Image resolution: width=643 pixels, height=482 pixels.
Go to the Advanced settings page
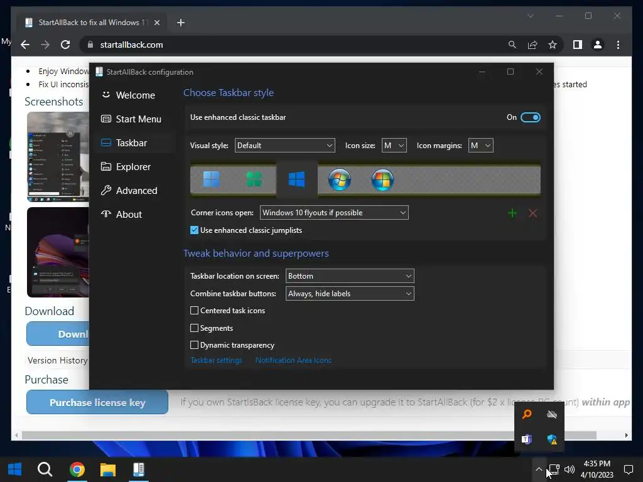[134, 191]
